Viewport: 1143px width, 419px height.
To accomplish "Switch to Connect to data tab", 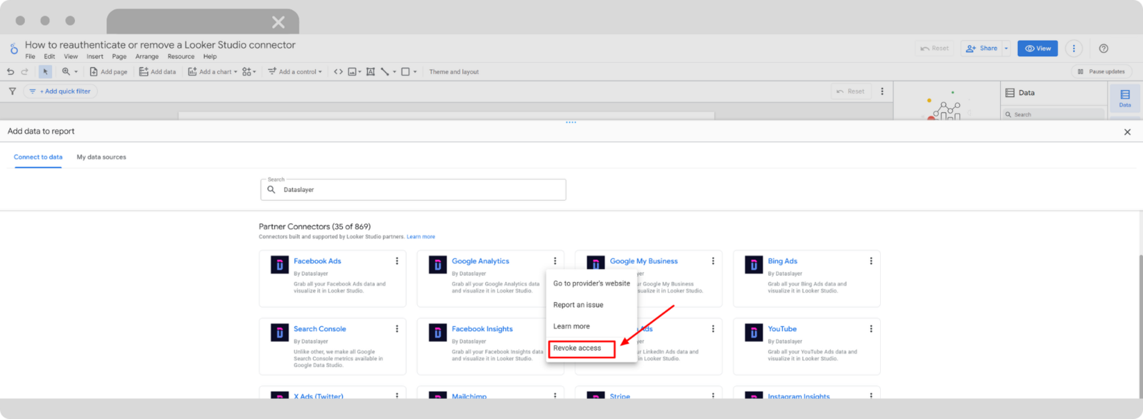I will coord(38,157).
